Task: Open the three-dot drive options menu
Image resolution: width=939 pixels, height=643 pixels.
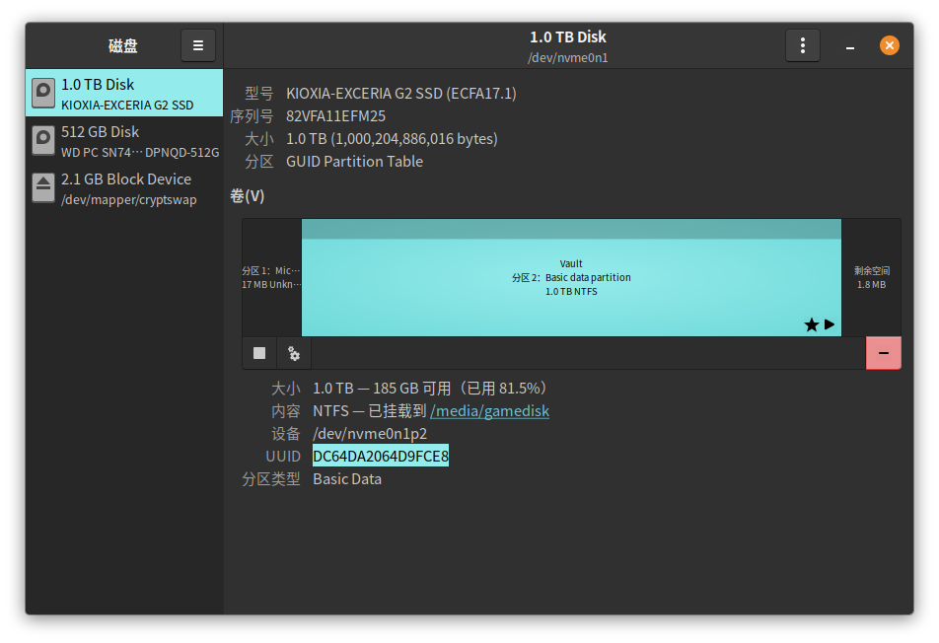Action: [802, 44]
